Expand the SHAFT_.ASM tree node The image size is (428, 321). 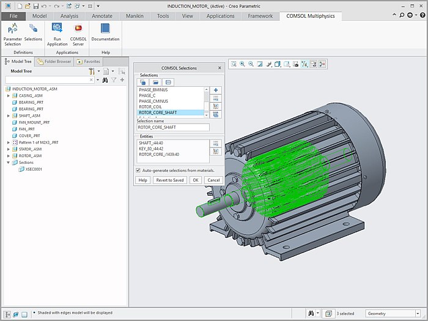(x=9, y=116)
